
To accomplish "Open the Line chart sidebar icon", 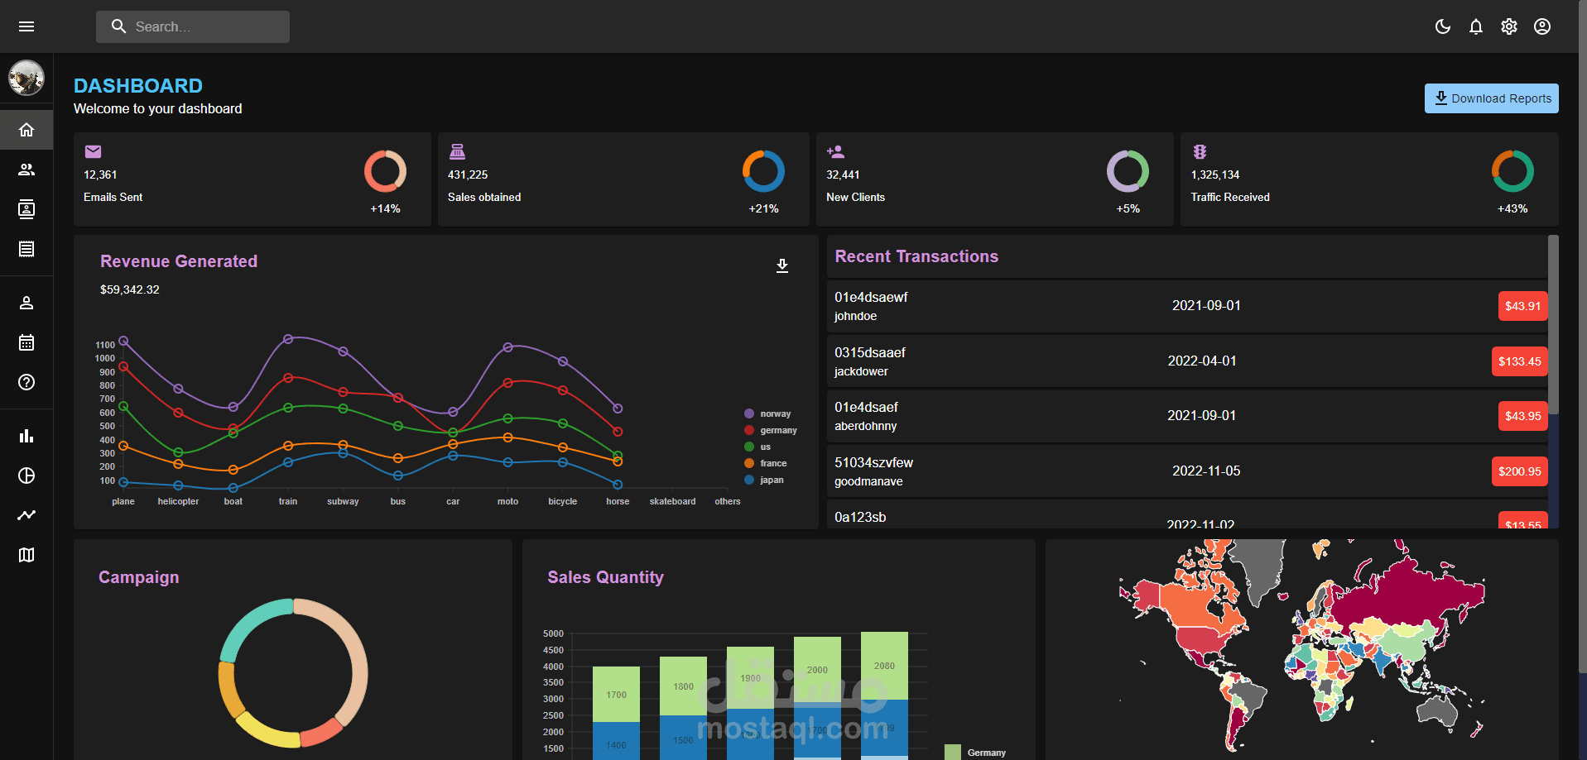I will pos(26,514).
